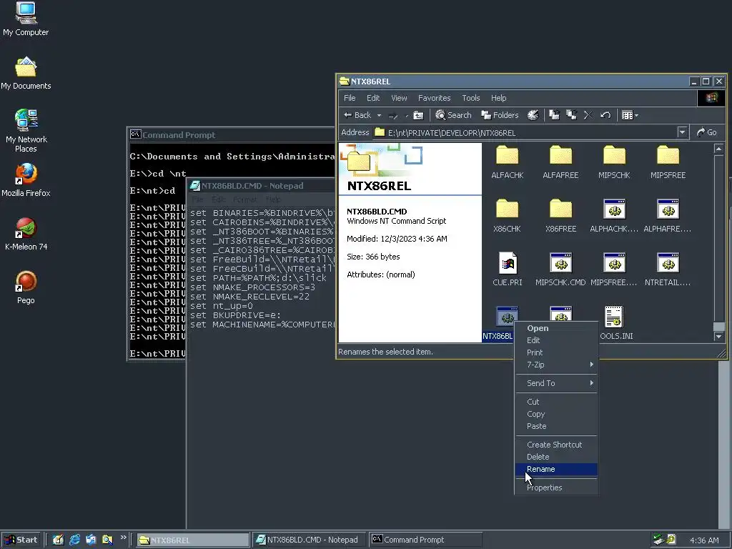This screenshot has height=549, width=732.
Task: Open My Computer desktop icon
Action: tap(26, 19)
